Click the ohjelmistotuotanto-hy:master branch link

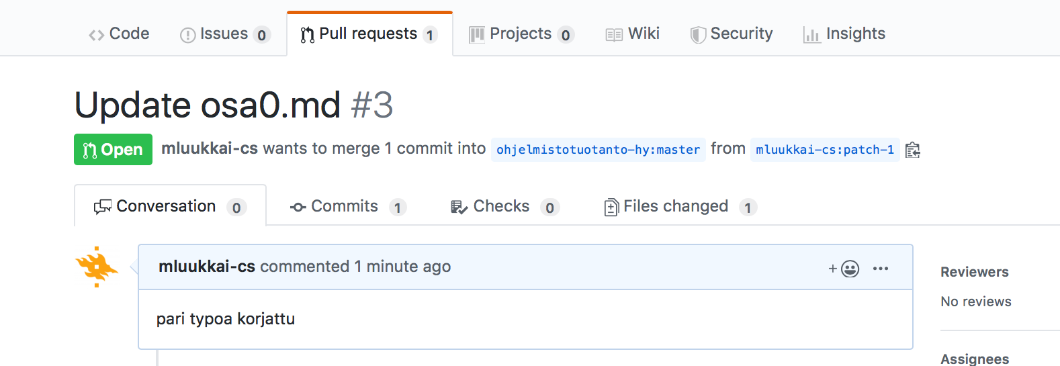(598, 149)
